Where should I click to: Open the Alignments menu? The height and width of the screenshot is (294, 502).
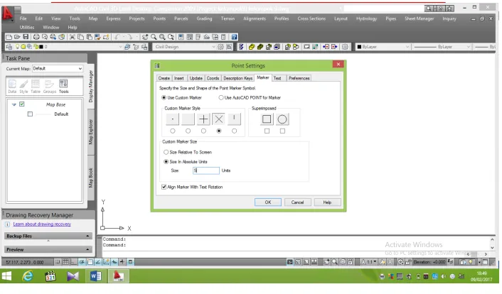click(255, 18)
